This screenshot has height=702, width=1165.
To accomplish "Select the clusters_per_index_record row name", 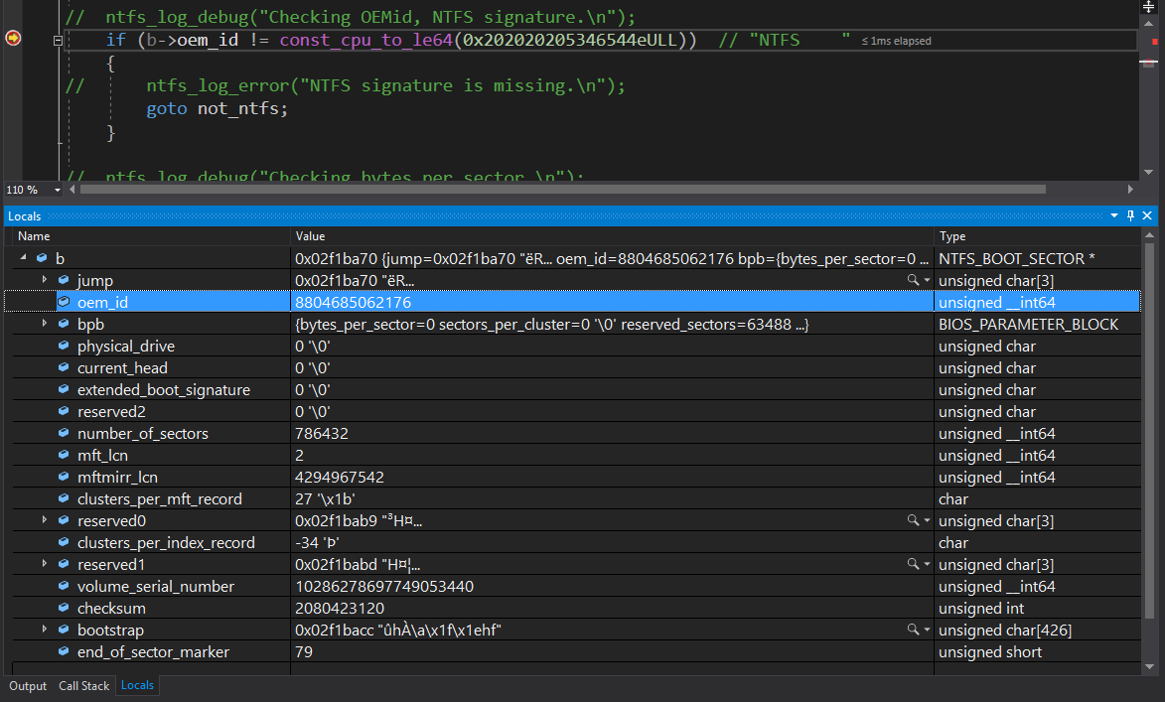I will coord(166,542).
